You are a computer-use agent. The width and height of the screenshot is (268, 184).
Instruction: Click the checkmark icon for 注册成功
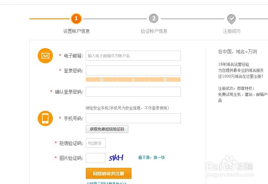231,19
